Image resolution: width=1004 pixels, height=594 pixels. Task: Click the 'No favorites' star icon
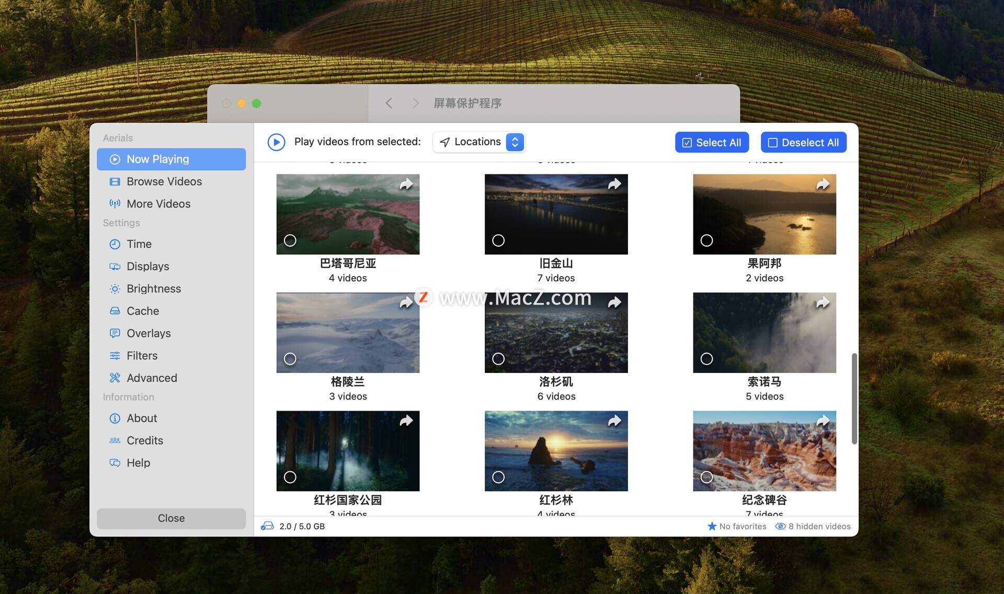tap(712, 526)
